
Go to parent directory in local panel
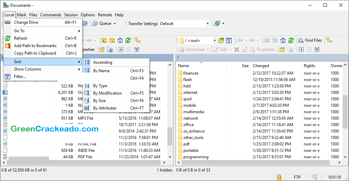tap(104, 40)
